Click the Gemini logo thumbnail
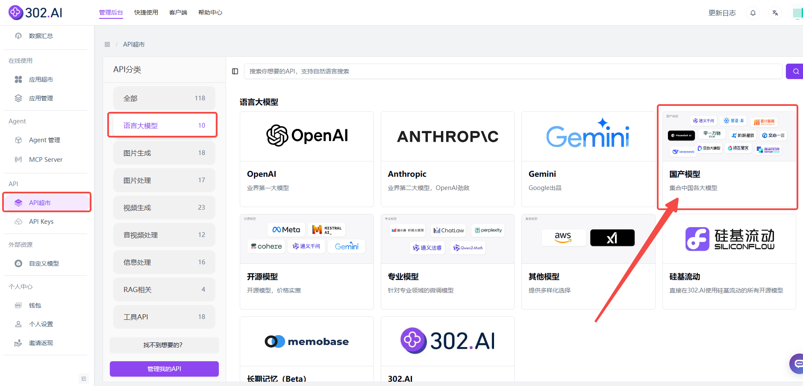Viewport: 803px width, 386px height. 588,133
